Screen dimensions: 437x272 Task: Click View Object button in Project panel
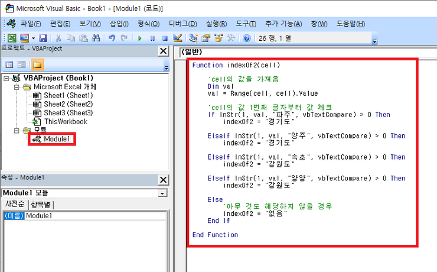pyautogui.click(x=22, y=64)
